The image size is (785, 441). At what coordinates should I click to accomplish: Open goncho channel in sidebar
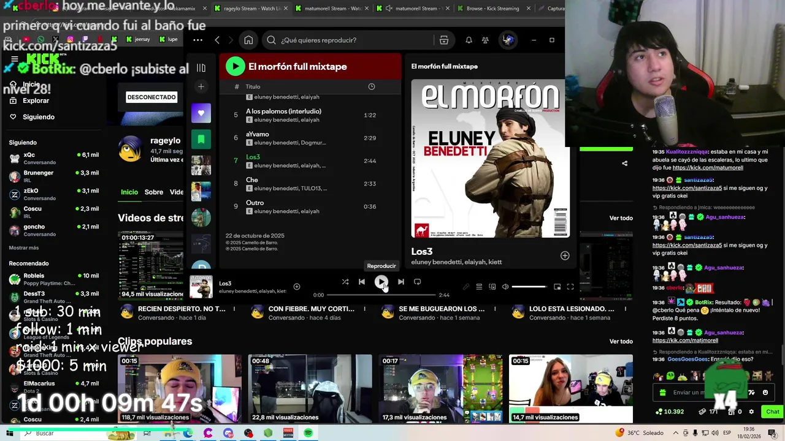point(54,230)
